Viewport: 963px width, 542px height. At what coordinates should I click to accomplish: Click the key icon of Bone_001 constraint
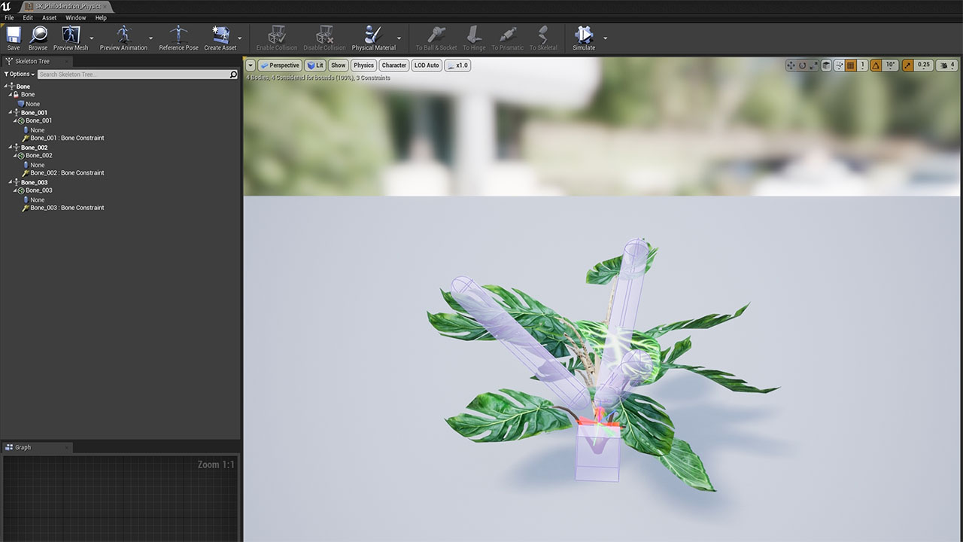26,139
